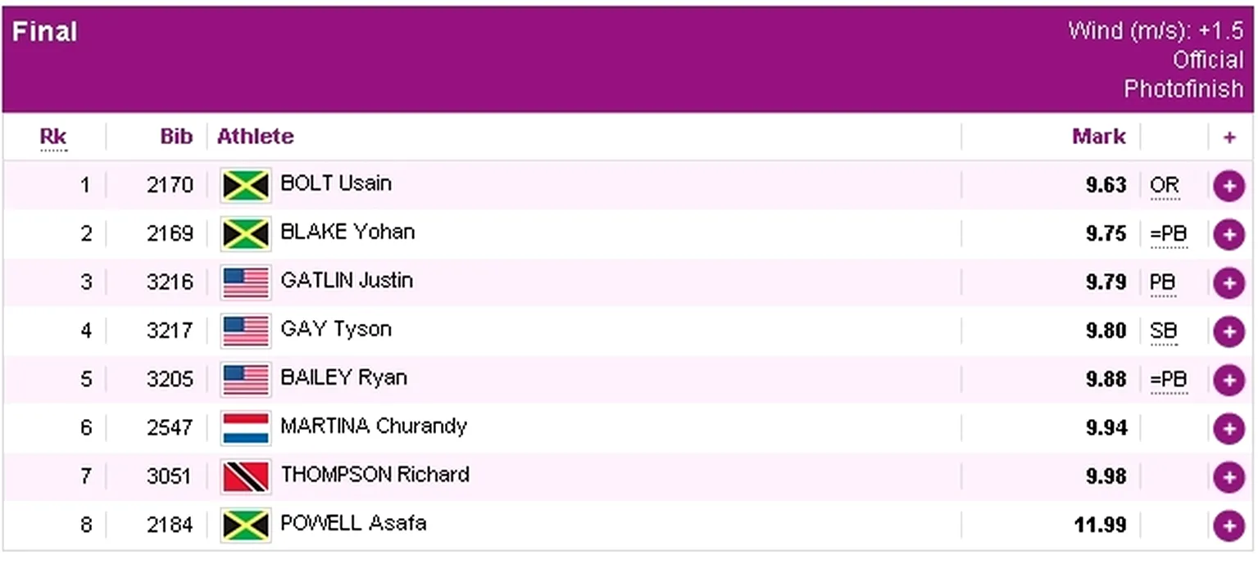Click the plus column header

coord(1228,138)
